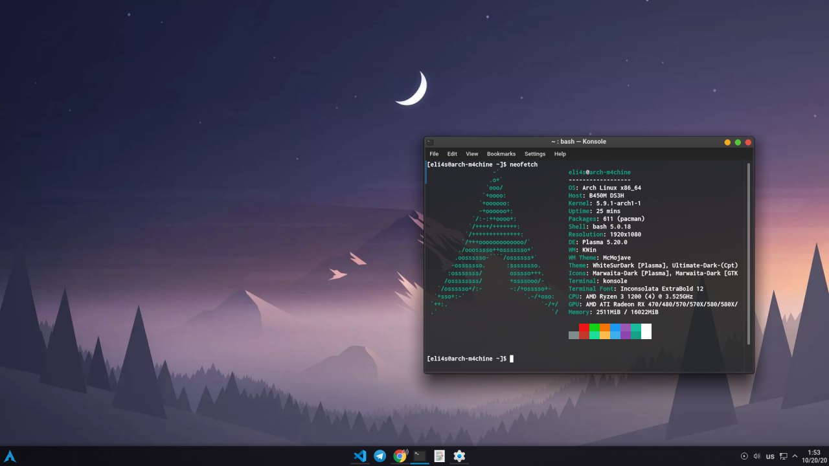This screenshot has width=829, height=466.
Task: Maximize Konsole with the green button
Action: (738, 142)
